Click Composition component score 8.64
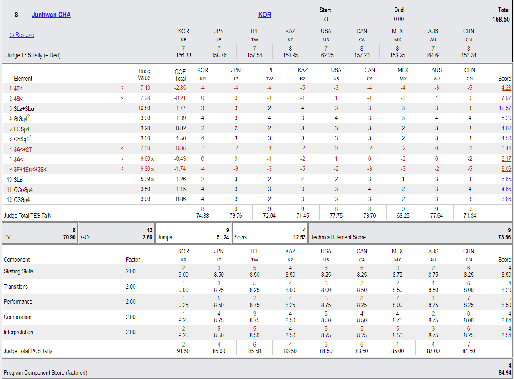514x379 pixels. point(506,320)
